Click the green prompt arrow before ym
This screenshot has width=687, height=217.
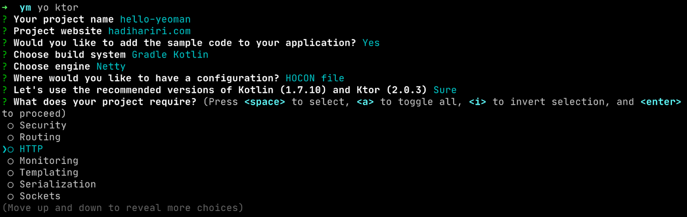point(5,8)
